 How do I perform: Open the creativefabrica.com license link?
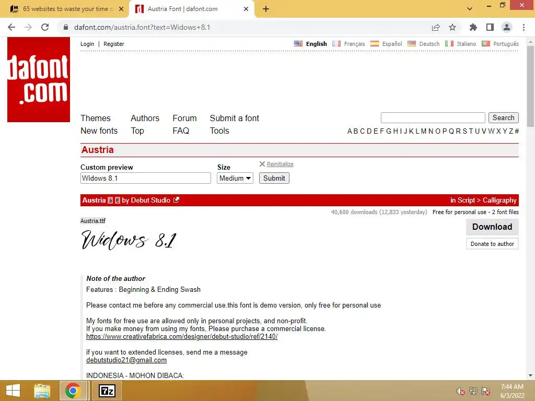(182, 337)
